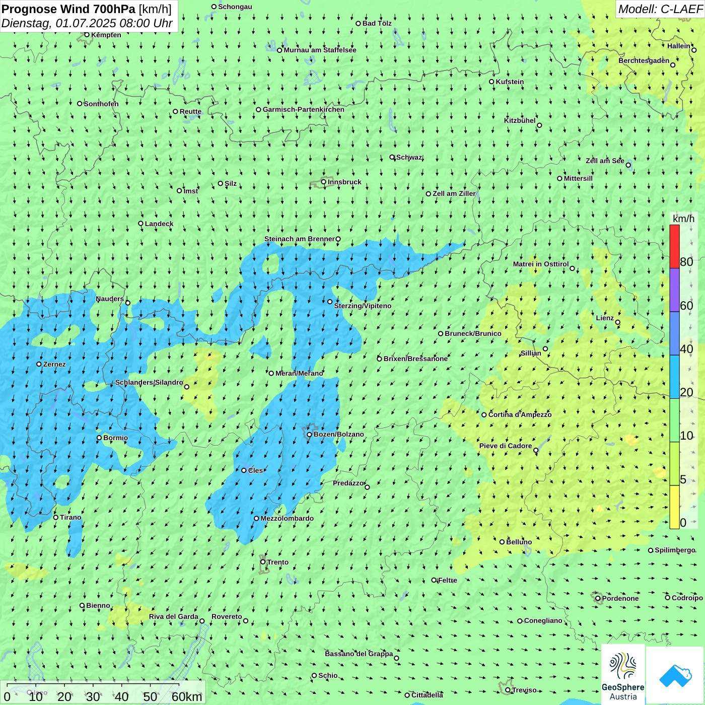Click the 'Zell am See' label
The image size is (705, 705).
(605, 161)
